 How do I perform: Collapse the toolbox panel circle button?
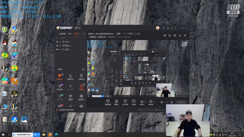[x=83, y=69]
